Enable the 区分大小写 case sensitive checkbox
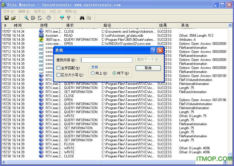234x166 pixels. pos(58,75)
